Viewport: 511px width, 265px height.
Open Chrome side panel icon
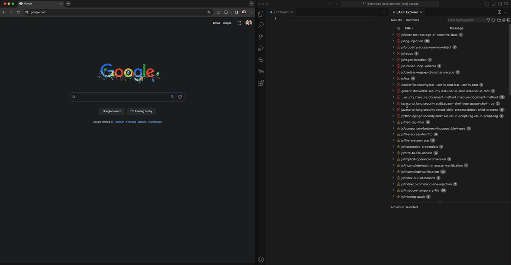(236, 12)
